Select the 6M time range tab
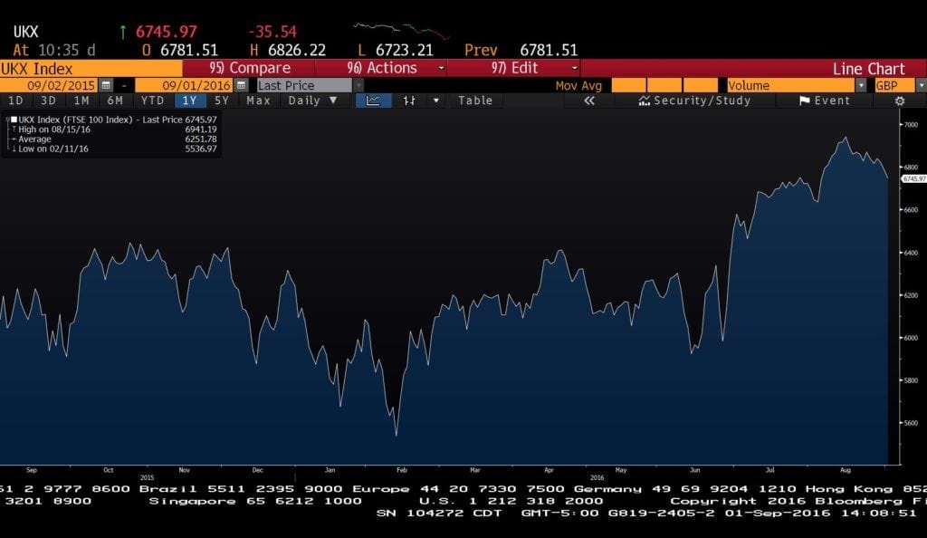Image resolution: width=927 pixels, height=538 pixels. pyautogui.click(x=115, y=101)
